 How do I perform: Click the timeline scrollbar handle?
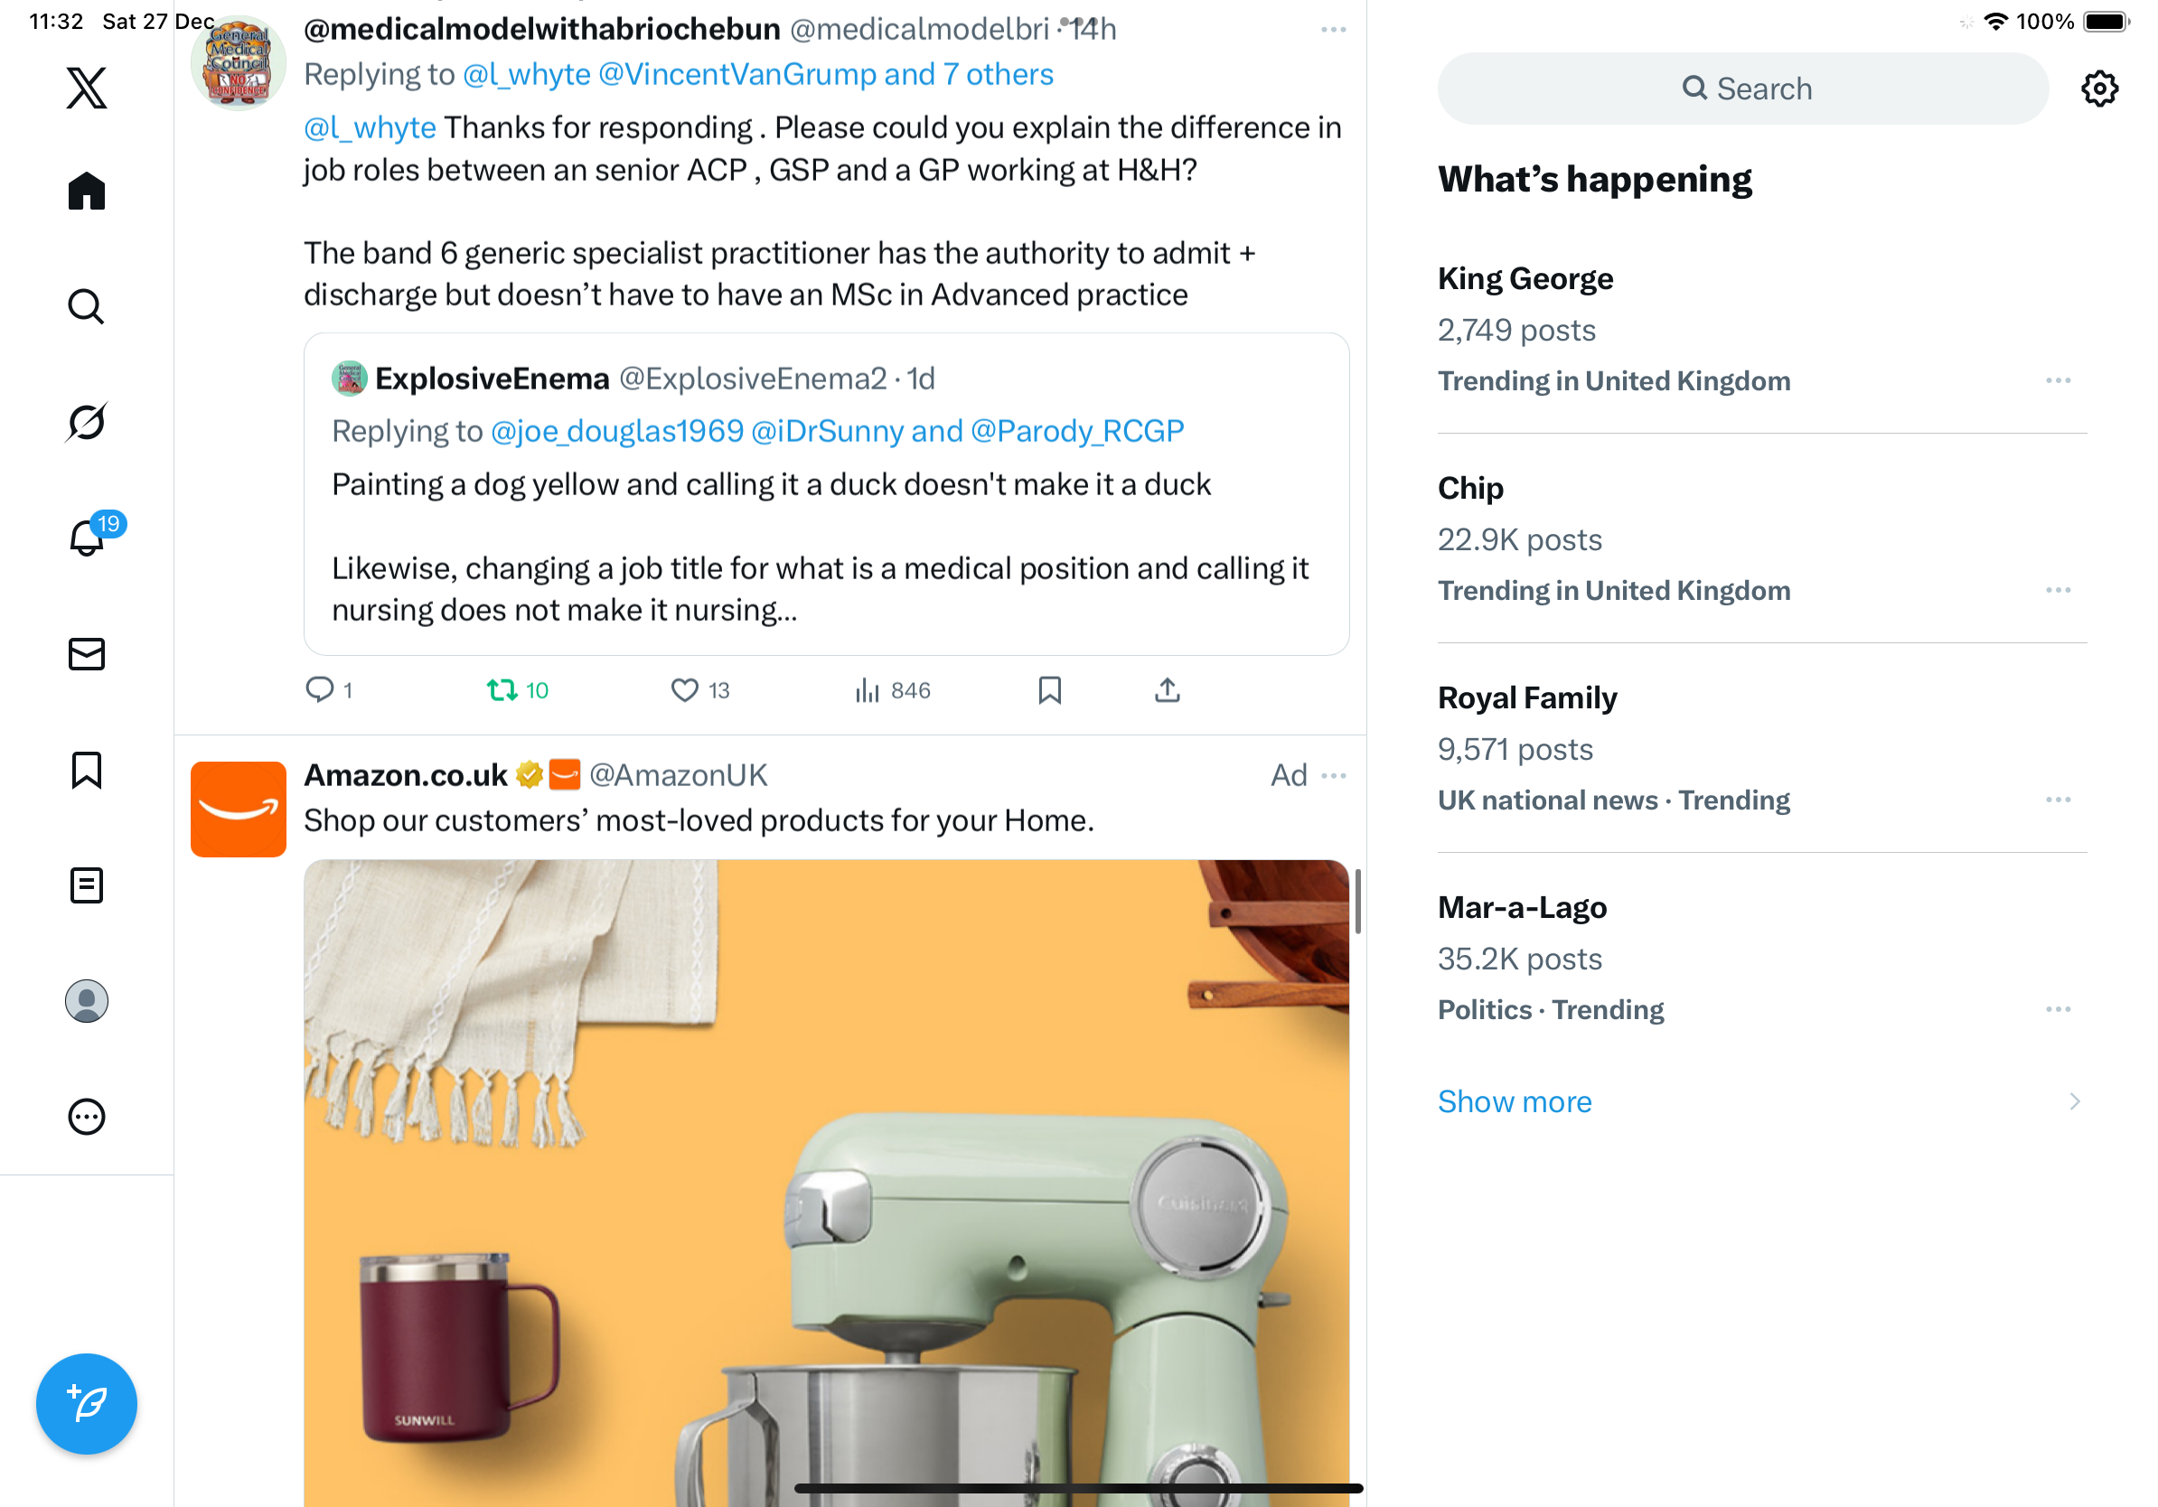tap(1357, 902)
